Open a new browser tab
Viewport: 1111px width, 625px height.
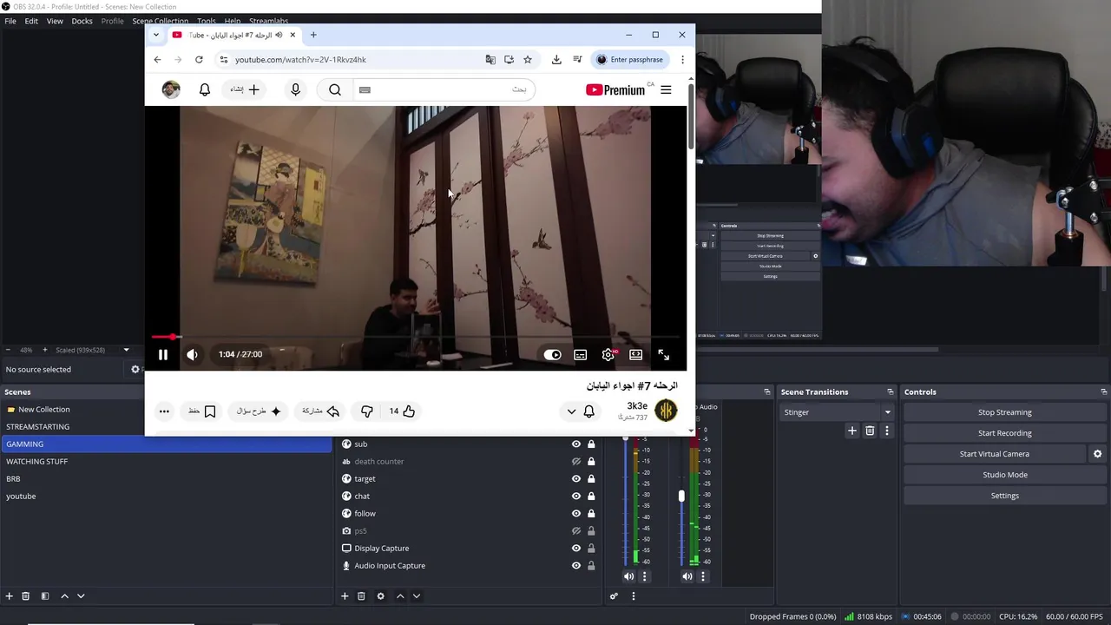313,35
